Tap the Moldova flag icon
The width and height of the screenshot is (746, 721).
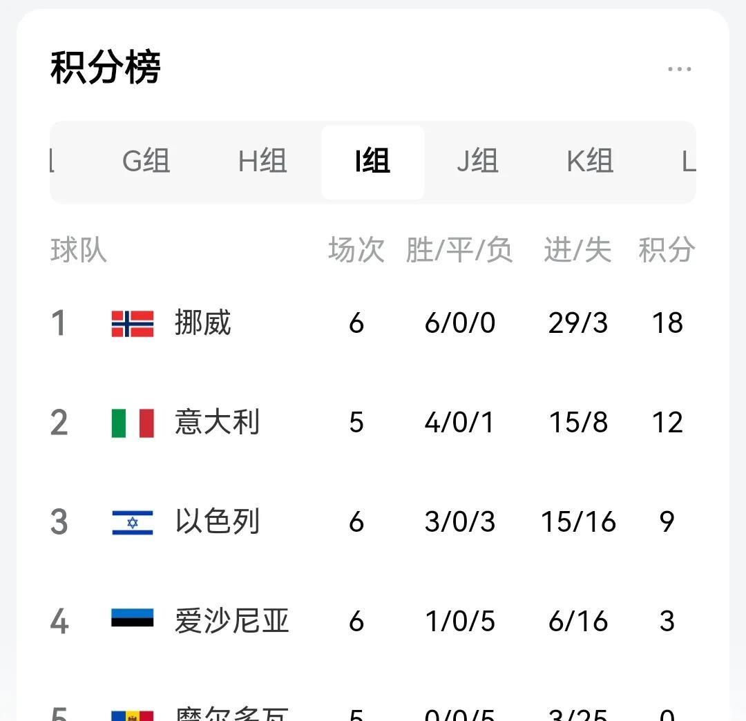[x=133, y=715]
